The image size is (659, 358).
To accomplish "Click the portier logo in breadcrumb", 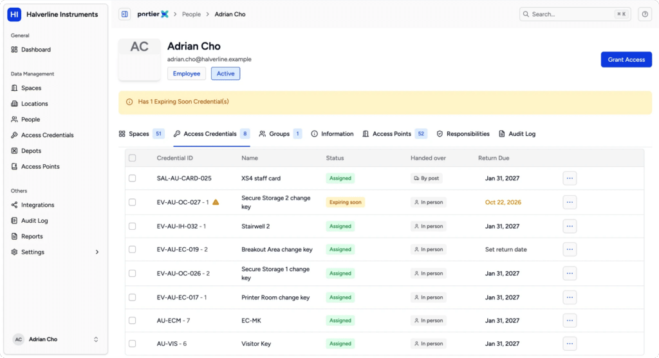I will click(x=153, y=14).
